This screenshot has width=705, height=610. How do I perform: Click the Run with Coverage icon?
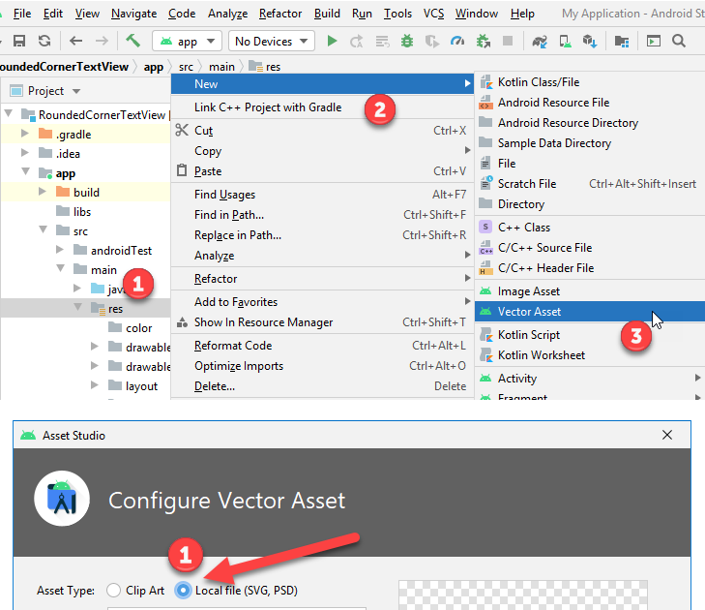coord(432,42)
